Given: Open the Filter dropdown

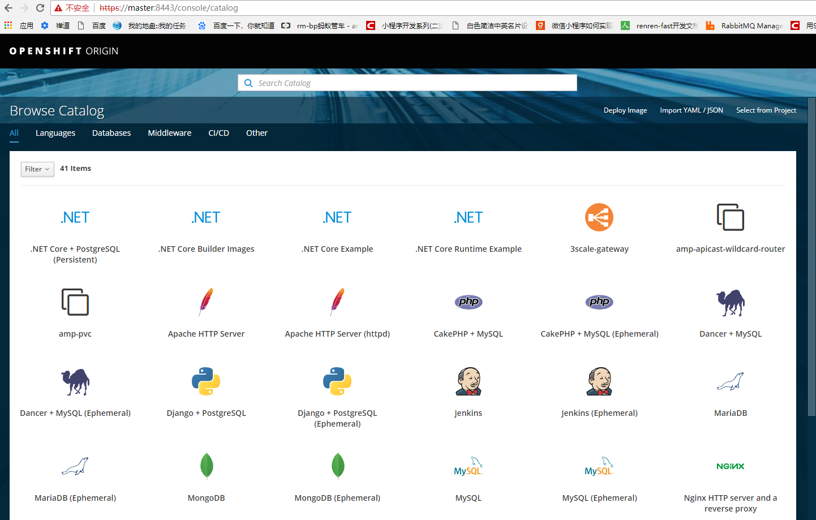Looking at the screenshot, I should (x=37, y=169).
